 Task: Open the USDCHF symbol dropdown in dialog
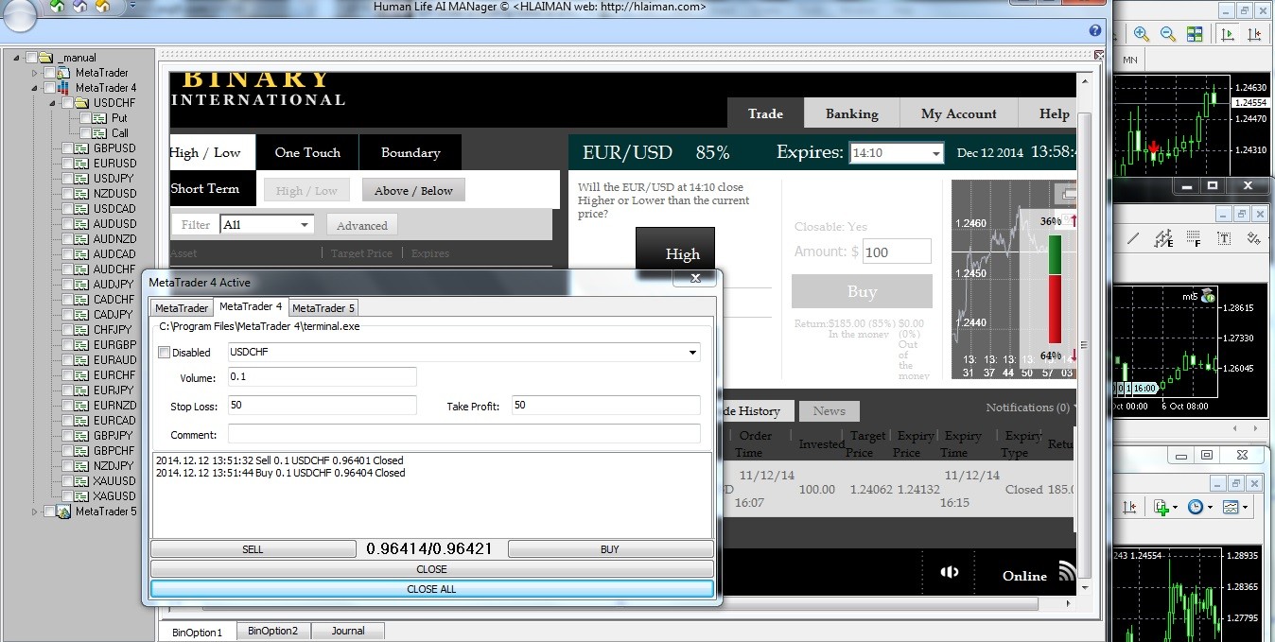pyautogui.click(x=694, y=353)
